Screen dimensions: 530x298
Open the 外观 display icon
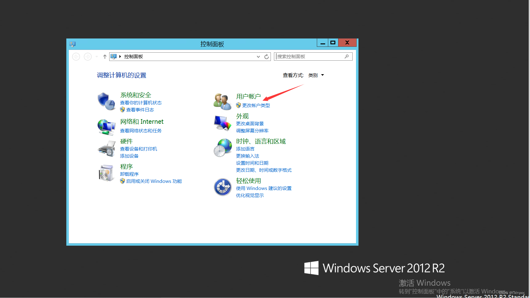(222, 123)
